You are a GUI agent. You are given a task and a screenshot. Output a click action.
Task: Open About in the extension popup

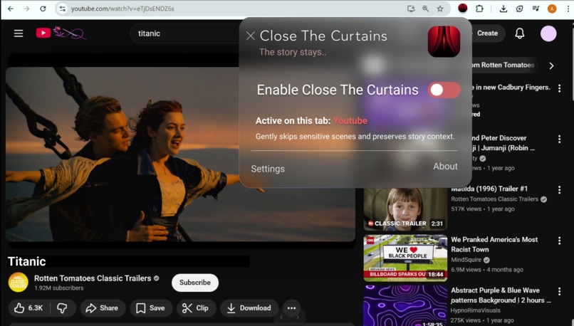point(445,166)
